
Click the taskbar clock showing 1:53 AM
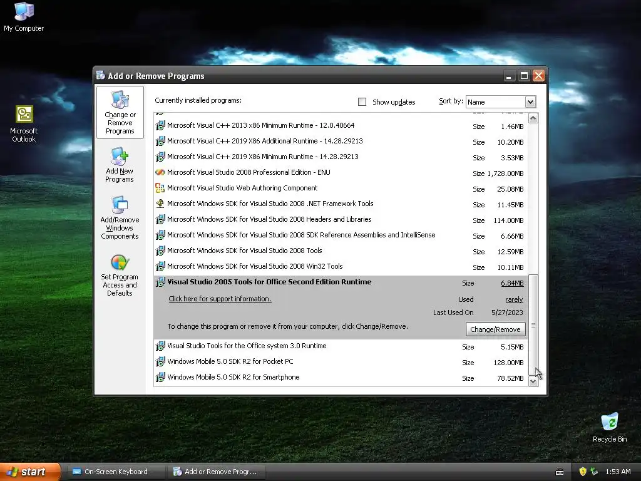[x=618, y=472]
